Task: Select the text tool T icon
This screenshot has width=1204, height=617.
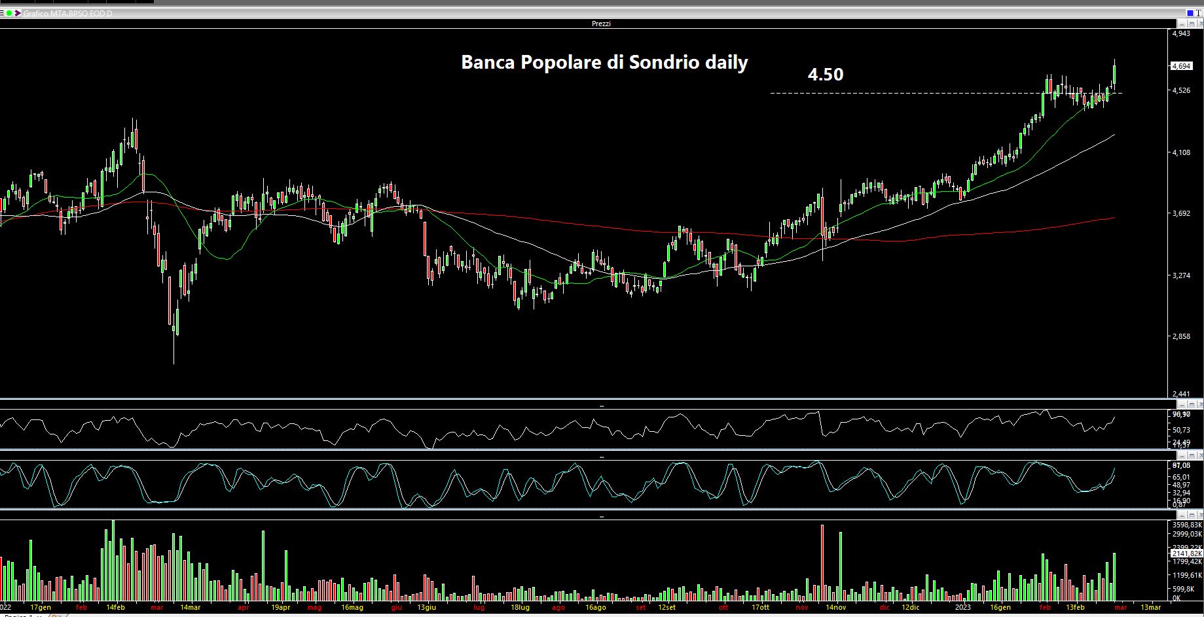Action: coord(1198,13)
